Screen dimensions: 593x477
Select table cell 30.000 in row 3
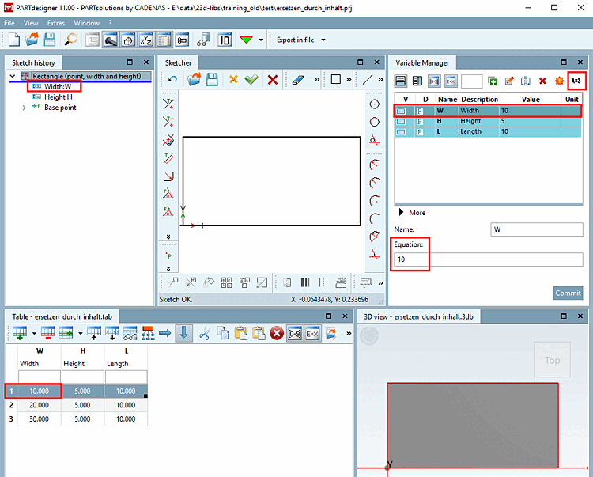click(x=39, y=419)
